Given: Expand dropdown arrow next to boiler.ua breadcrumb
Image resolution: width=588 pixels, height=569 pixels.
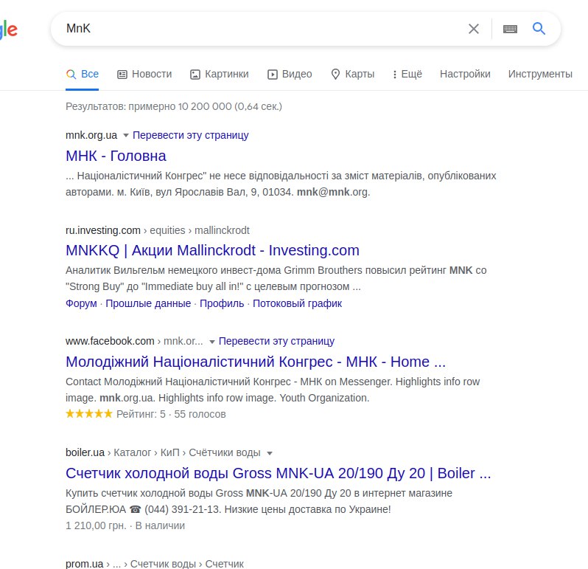Looking at the screenshot, I should [269, 453].
